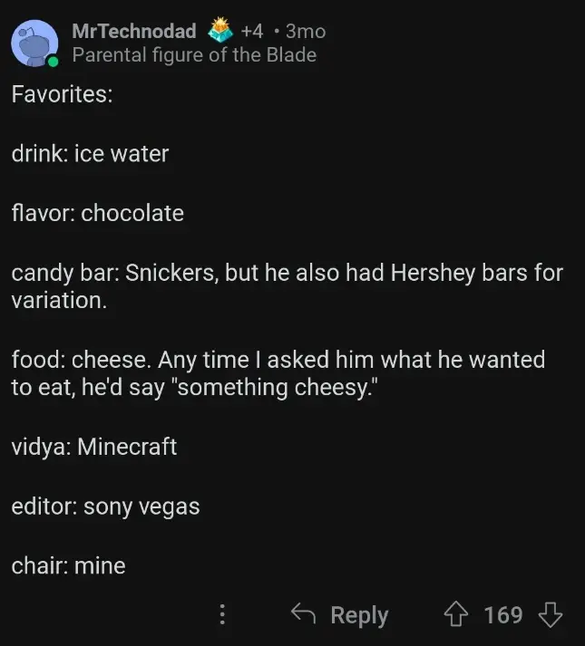The image size is (585, 646).
Task: Click the "chair: mine" line
Action: 68,566
